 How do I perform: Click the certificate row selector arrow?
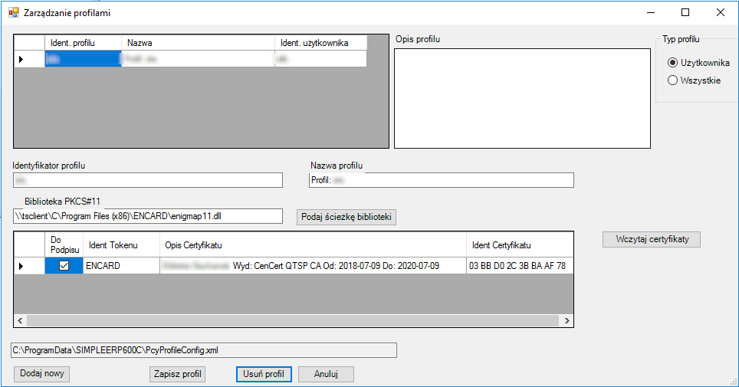30,266
